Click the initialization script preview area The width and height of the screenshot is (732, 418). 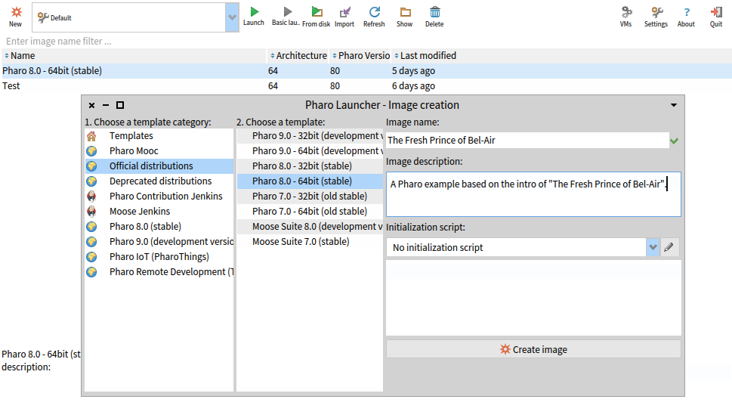(x=533, y=298)
